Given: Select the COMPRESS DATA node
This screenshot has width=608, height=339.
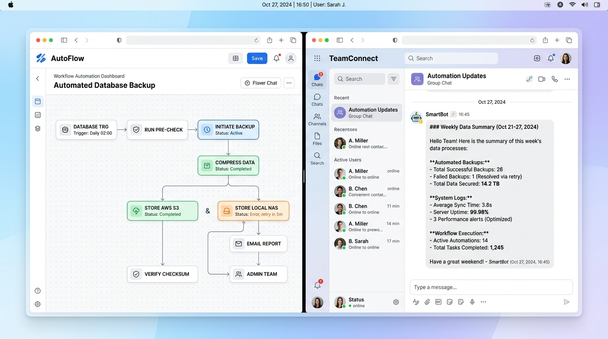Looking at the screenshot, I should [x=228, y=166].
